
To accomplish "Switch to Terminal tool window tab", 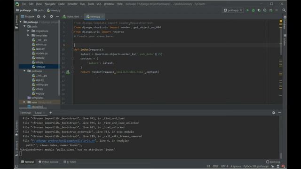I will pos(27,162).
